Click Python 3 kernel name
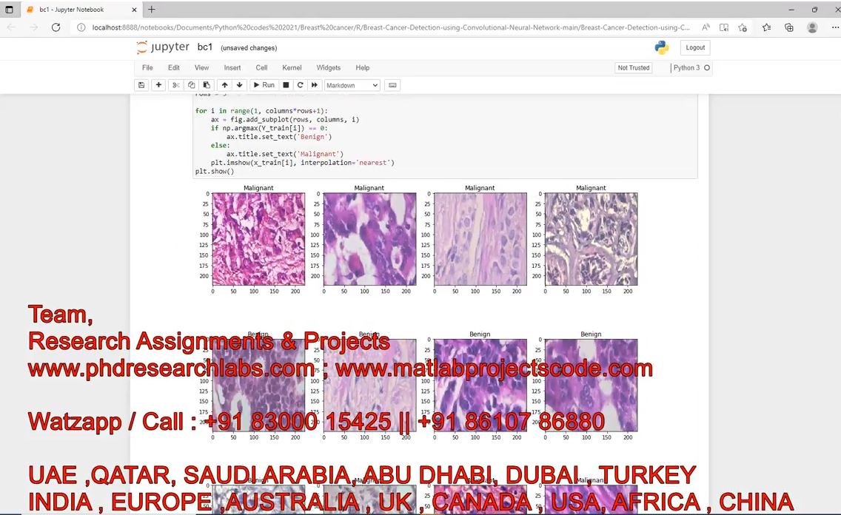This screenshot has height=515, width=841. [686, 68]
